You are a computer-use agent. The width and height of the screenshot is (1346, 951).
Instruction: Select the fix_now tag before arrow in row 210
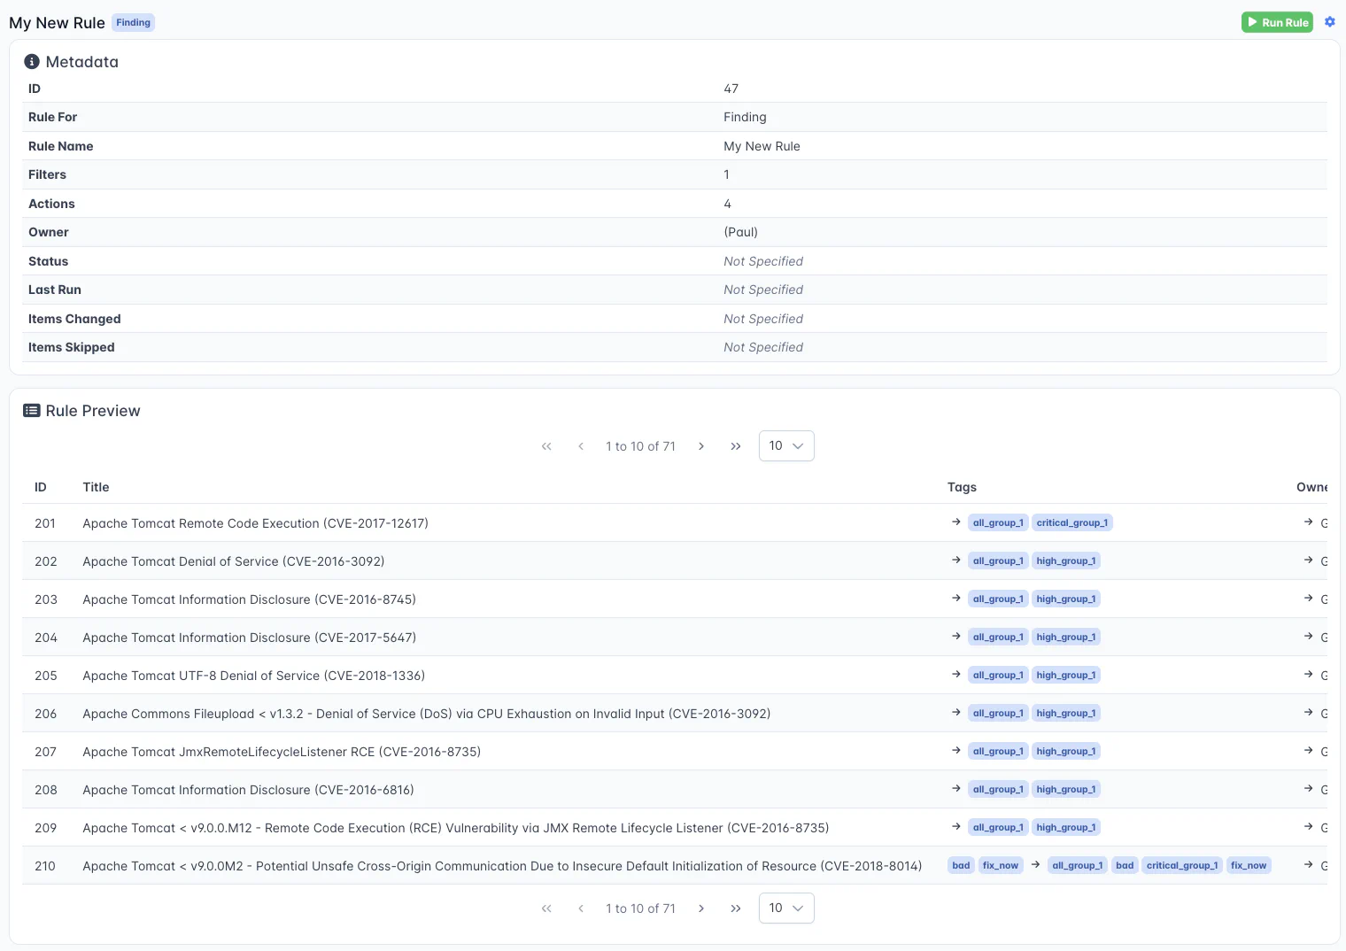click(x=1000, y=866)
